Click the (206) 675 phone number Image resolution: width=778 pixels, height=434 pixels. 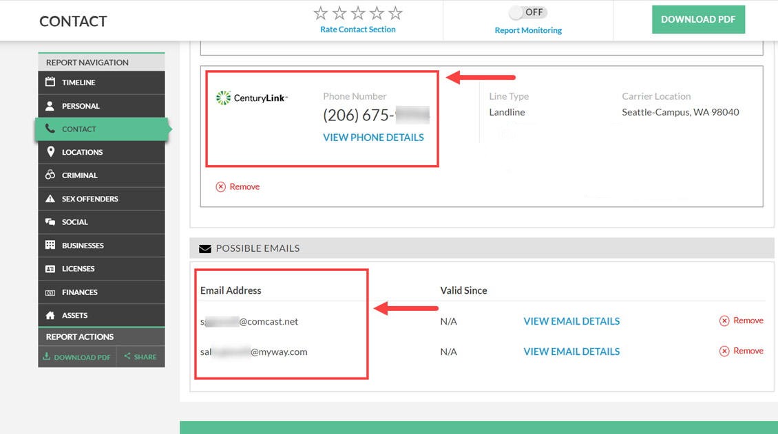376,115
